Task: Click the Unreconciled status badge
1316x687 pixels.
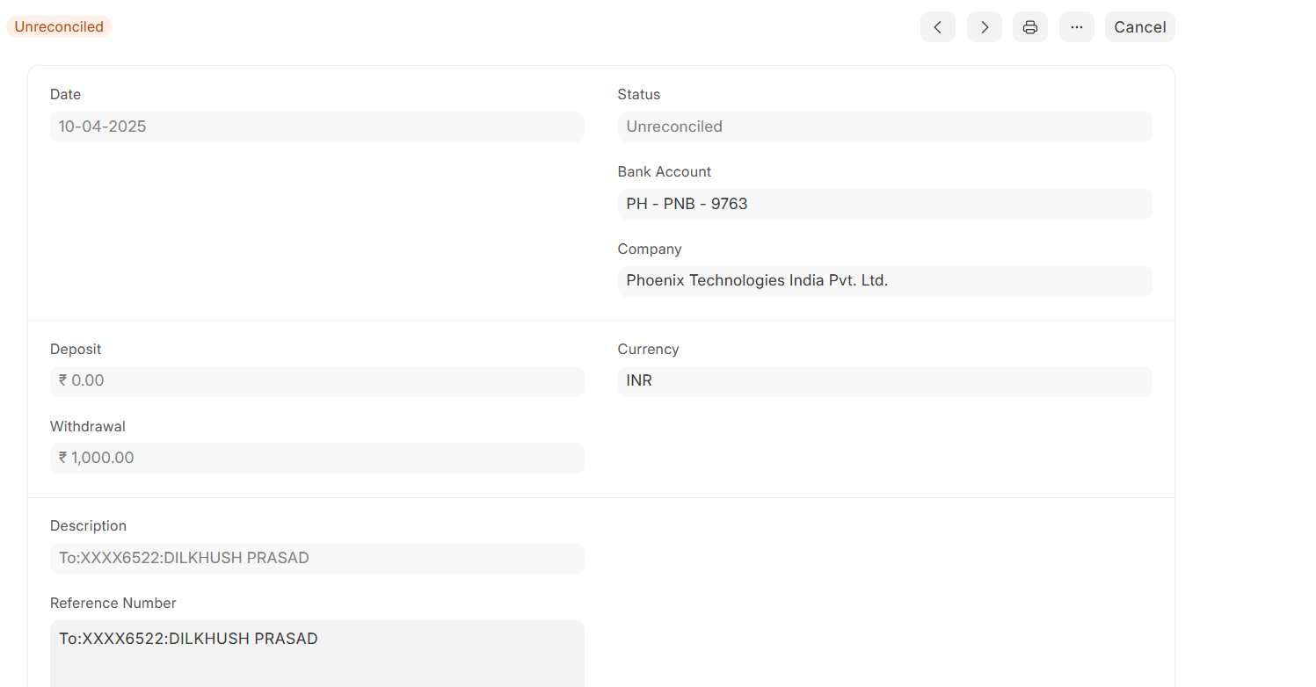Action: [x=59, y=27]
